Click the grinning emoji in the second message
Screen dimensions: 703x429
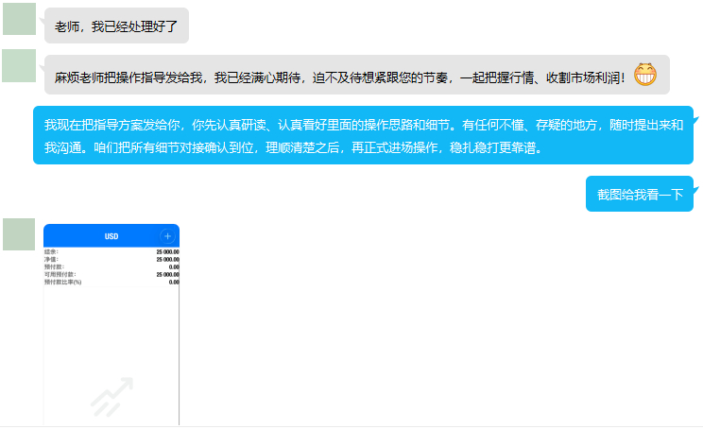644,75
